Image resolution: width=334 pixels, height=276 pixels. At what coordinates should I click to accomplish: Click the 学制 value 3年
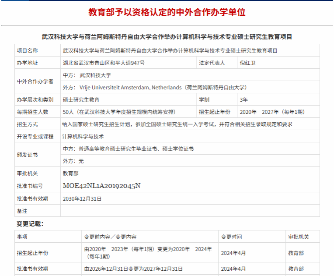tap(244, 99)
